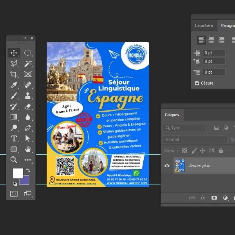The image size is (235, 235).
Task: Open the layer filter Type dropdown
Action: pyautogui.click(x=184, y=128)
